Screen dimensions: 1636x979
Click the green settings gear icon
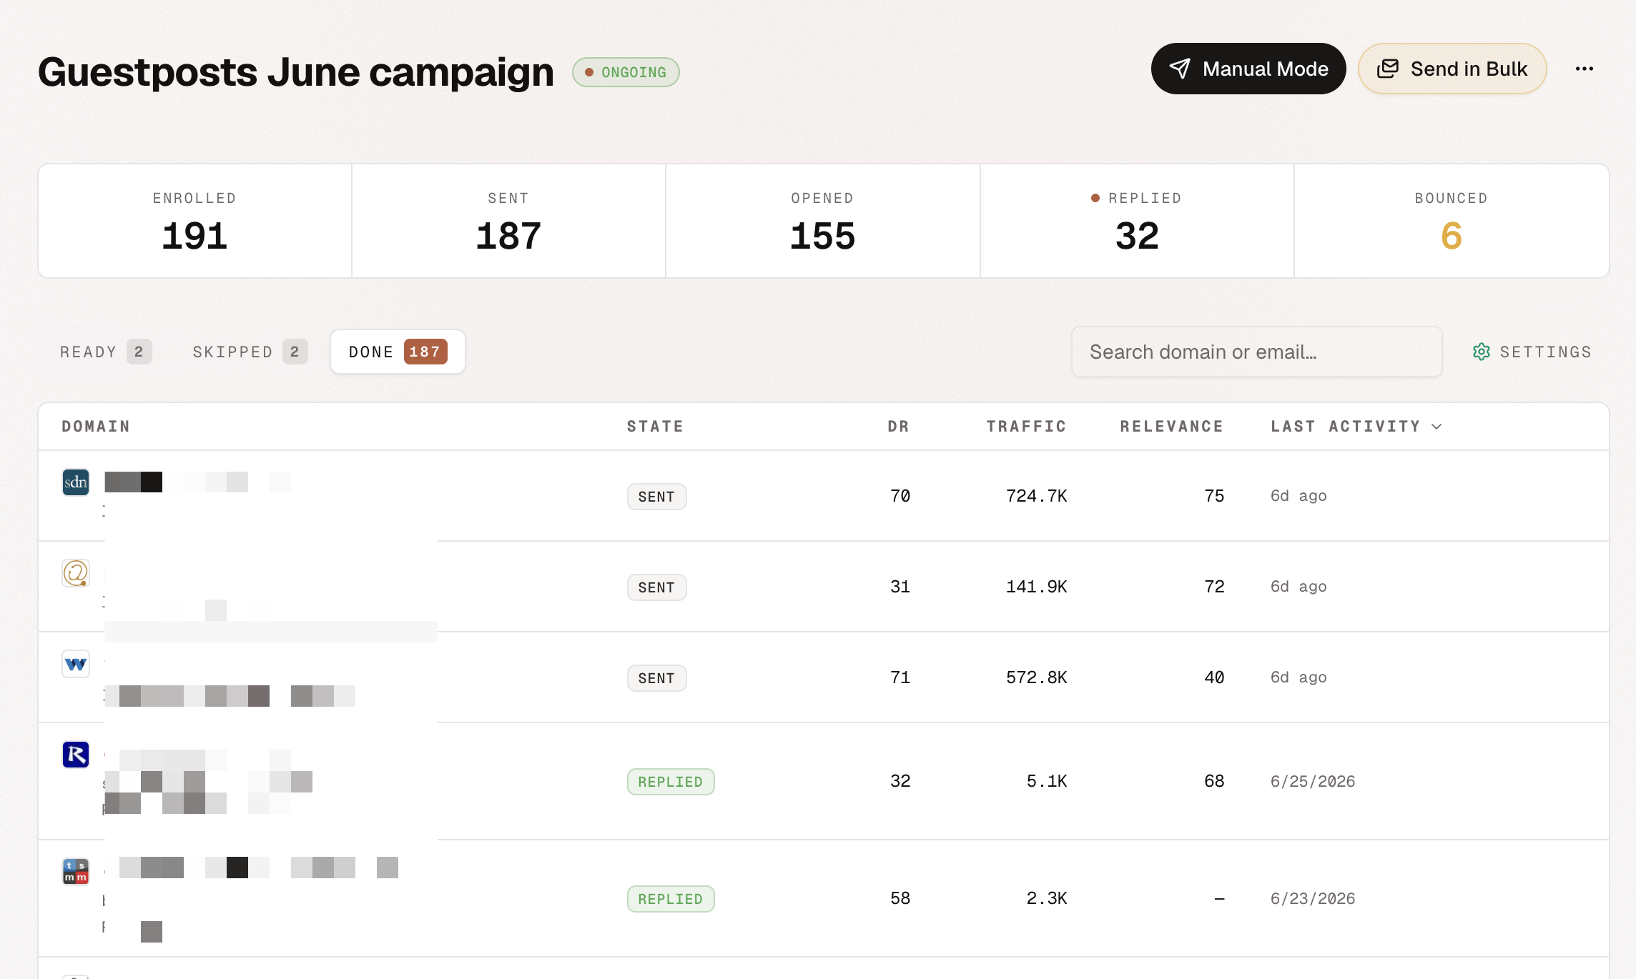1482,352
